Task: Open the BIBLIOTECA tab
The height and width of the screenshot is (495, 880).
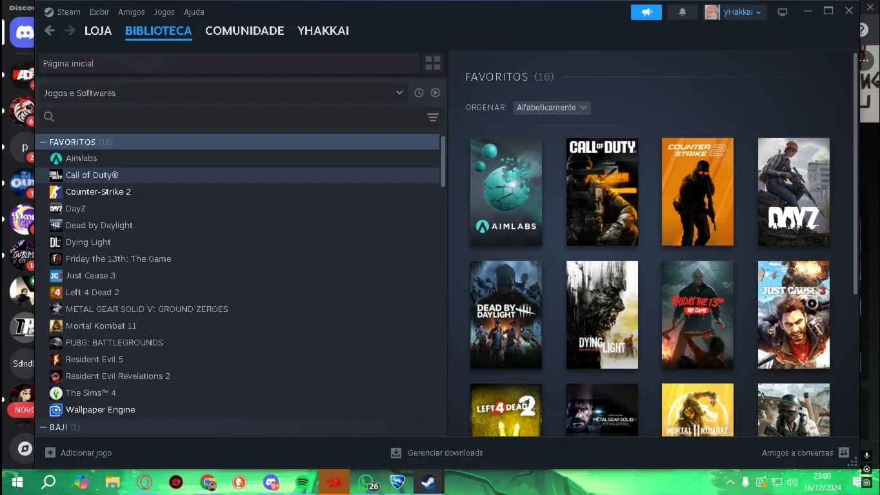Action: (158, 31)
